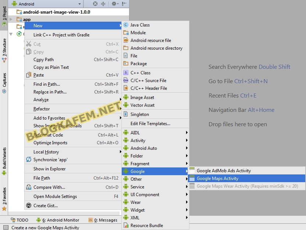Select Optimize Imports entry

click(x=73, y=143)
